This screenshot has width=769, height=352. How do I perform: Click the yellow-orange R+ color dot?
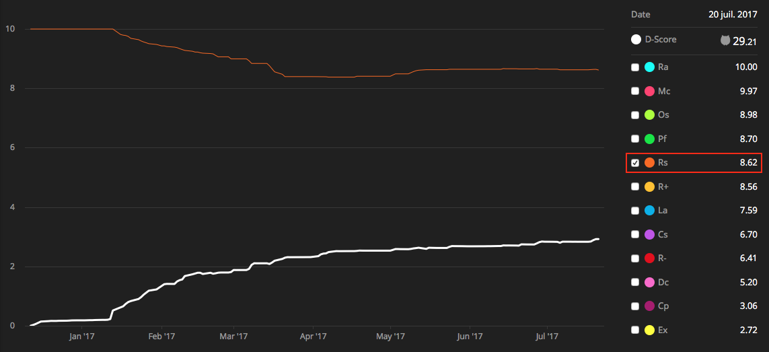[650, 187]
